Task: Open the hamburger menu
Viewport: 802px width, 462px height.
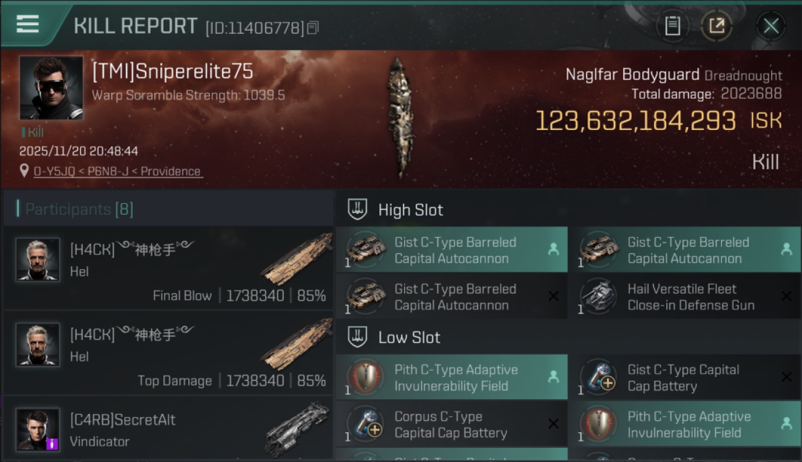Action: (28, 24)
